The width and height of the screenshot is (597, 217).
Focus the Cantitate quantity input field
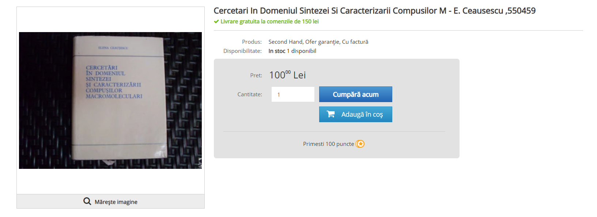click(x=293, y=94)
